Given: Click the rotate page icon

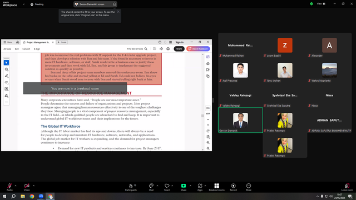Looking at the screenshot, I should pos(207,131).
